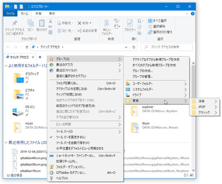This screenshot has height=184, width=222.
Task: Click the New Folder icon
Action: coord(107,23)
